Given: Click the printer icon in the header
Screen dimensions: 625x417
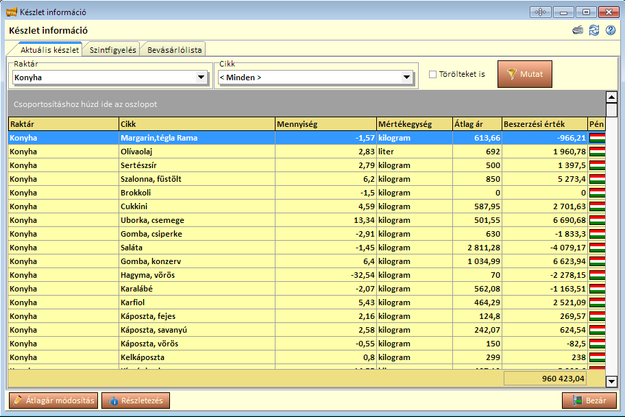Looking at the screenshot, I should click(578, 30).
